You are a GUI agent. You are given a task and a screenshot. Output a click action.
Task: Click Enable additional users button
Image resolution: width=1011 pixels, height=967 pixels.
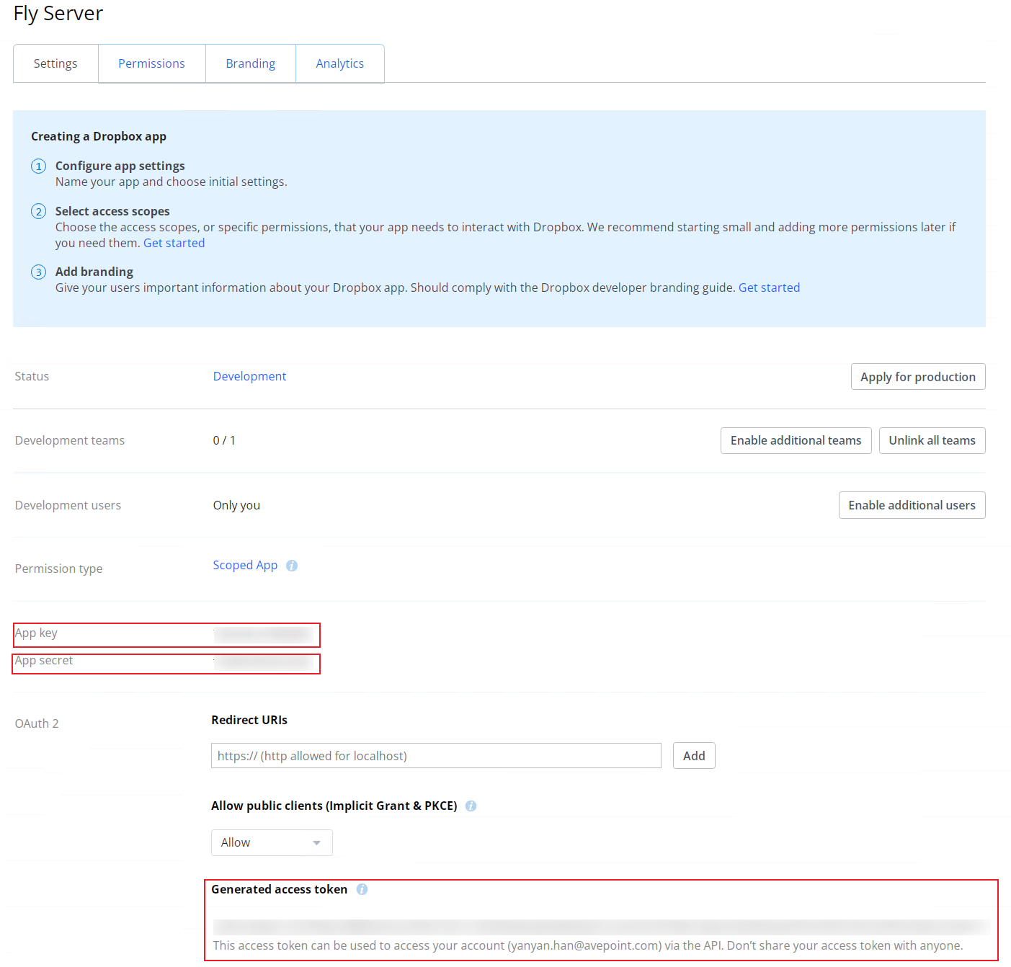pyautogui.click(x=912, y=505)
